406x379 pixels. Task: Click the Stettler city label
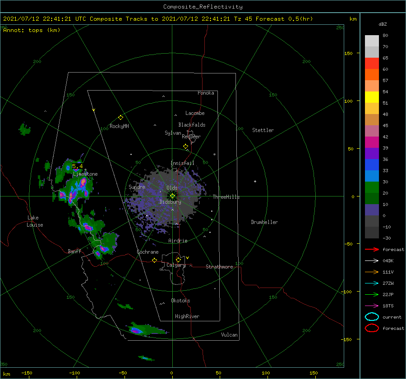pos(263,130)
